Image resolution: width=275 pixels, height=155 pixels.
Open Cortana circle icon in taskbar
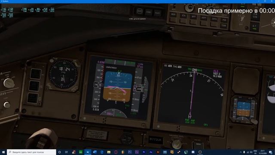click(x=59, y=152)
